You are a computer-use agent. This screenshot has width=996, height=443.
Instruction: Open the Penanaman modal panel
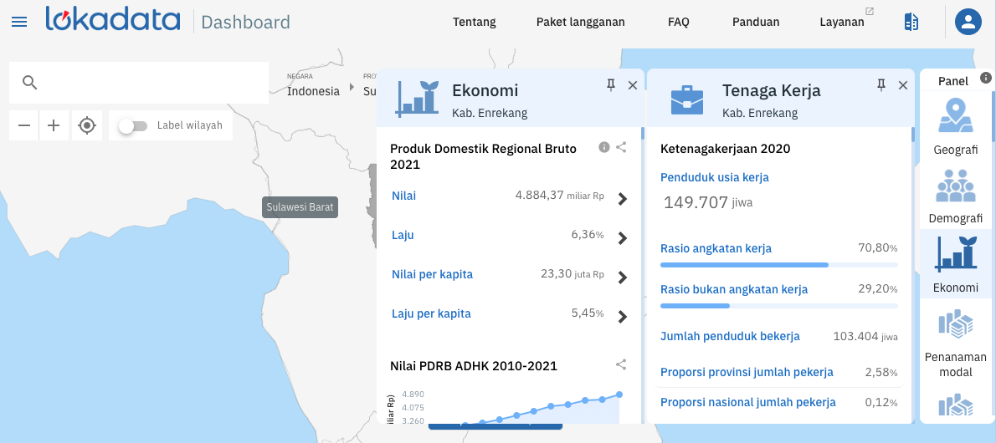[955, 343]
